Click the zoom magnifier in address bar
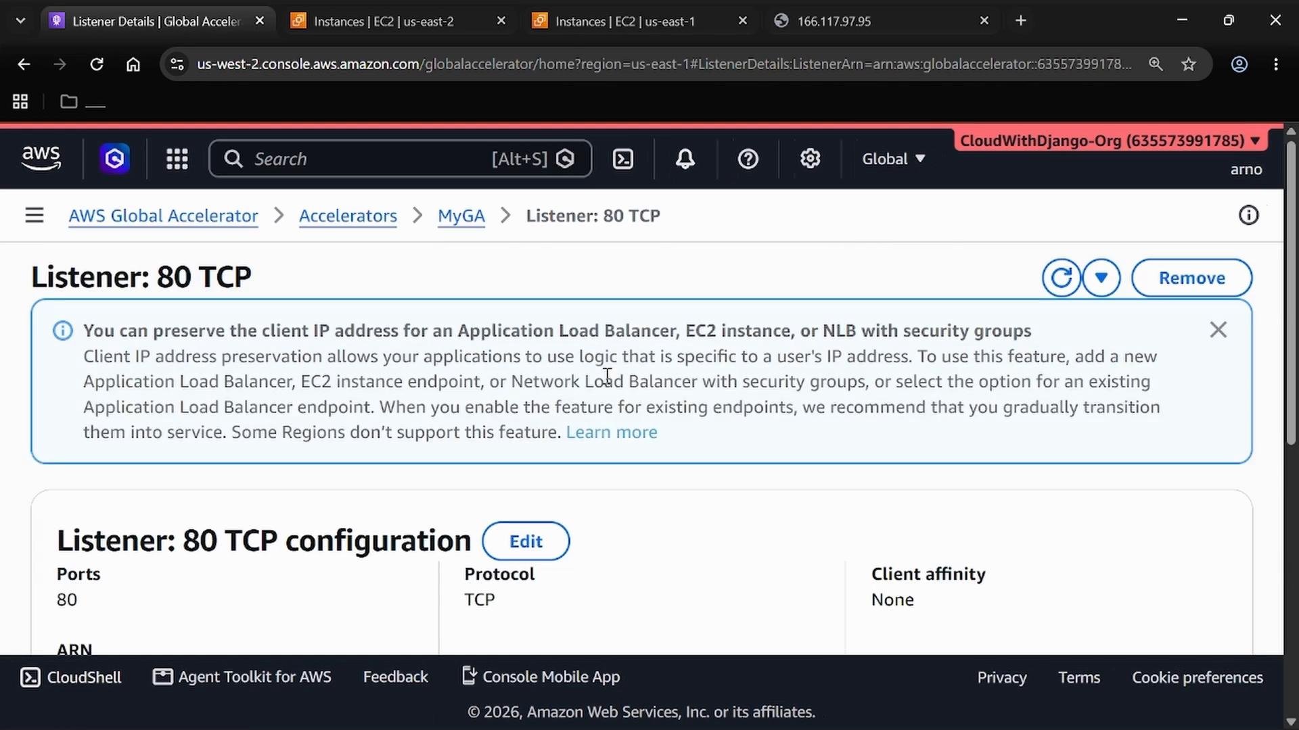The image size is (1299, 730). pos(1156,64)
